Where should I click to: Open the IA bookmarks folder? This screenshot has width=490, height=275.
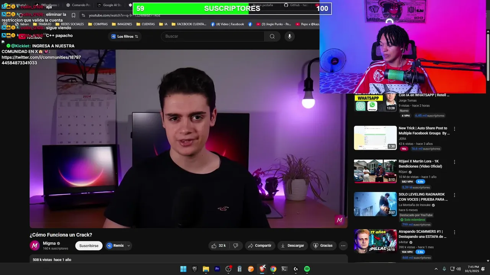[163, 24]
